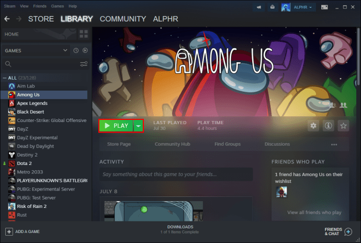361x243 pixels.
Task: Click the Dota 2 game icon
Action: point(12,163)
